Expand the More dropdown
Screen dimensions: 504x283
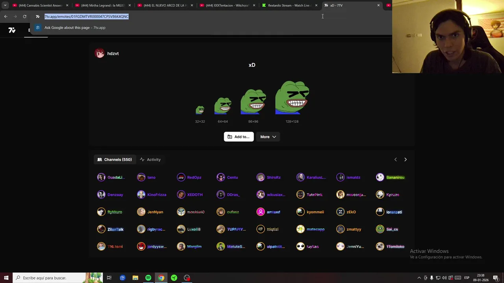point(268,137)
